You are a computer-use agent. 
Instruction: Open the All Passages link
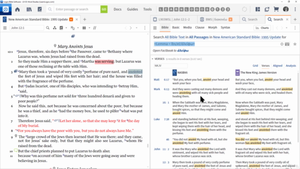(x=199, y=37)
